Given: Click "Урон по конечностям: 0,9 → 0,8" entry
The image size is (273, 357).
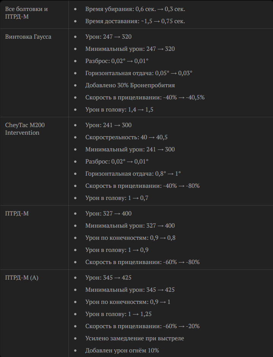Looking at the screenshot, I should [130, 238].
